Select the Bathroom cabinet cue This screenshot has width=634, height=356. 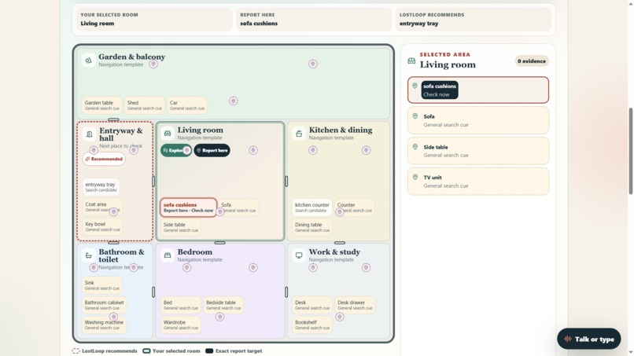[105, 305]
